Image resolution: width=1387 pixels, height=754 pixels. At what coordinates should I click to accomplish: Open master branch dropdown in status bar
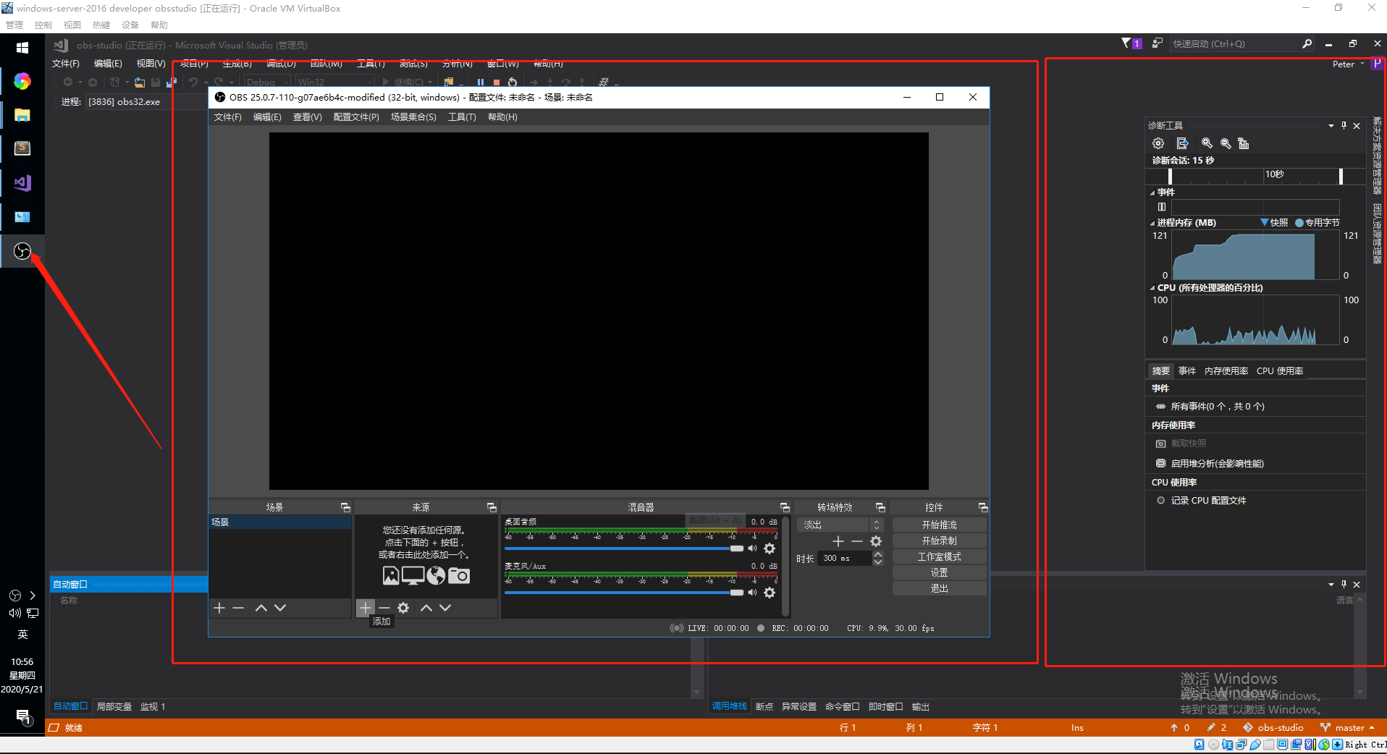click(x=1347, y=728)
